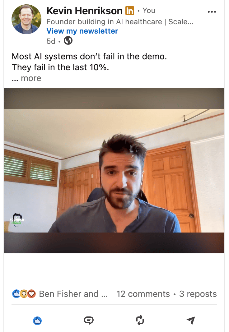This screenshot has height=332, width=229.
Task: Click the globe visibility icon
Action: tap(68, 41)
